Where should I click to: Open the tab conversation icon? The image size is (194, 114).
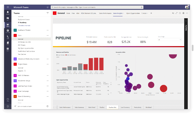point(173,13)
